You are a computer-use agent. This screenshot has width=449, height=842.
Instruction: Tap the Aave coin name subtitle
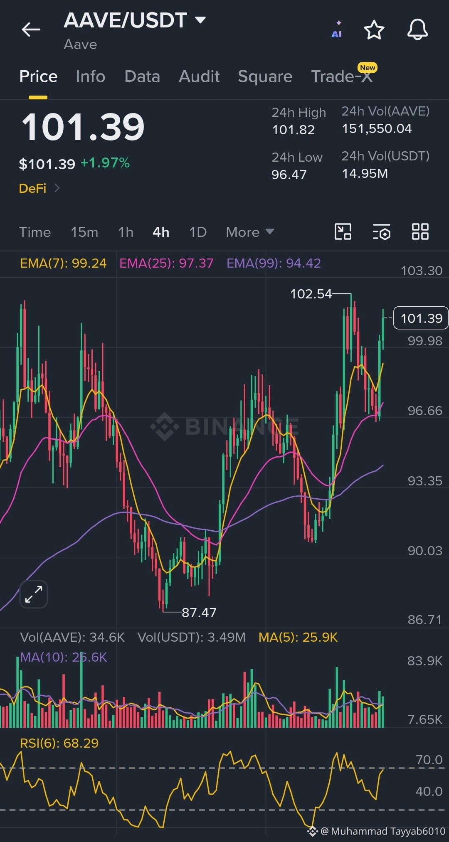tap(80, 44)
